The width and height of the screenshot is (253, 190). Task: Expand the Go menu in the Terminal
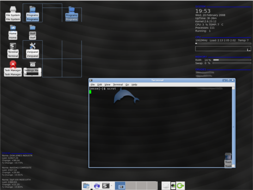127,85
